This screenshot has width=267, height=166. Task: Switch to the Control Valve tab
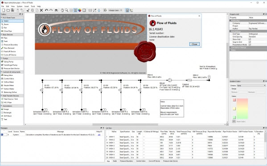click(141, 161)
